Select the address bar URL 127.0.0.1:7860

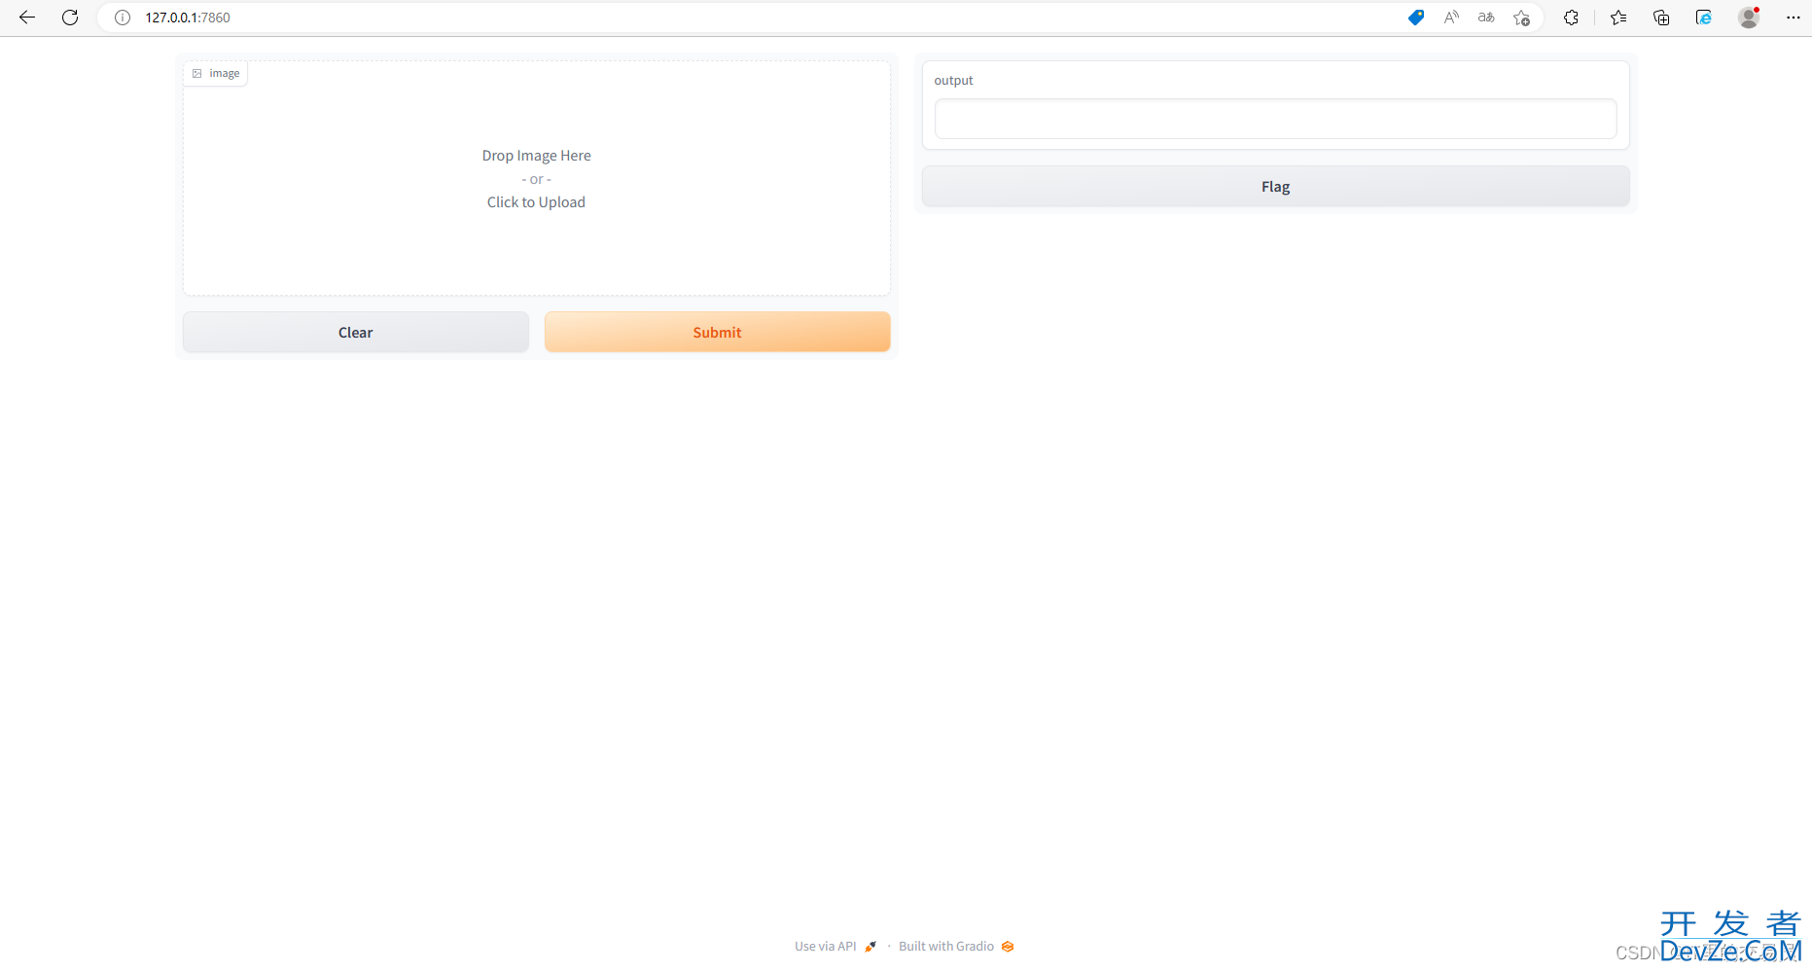point(188,18)
